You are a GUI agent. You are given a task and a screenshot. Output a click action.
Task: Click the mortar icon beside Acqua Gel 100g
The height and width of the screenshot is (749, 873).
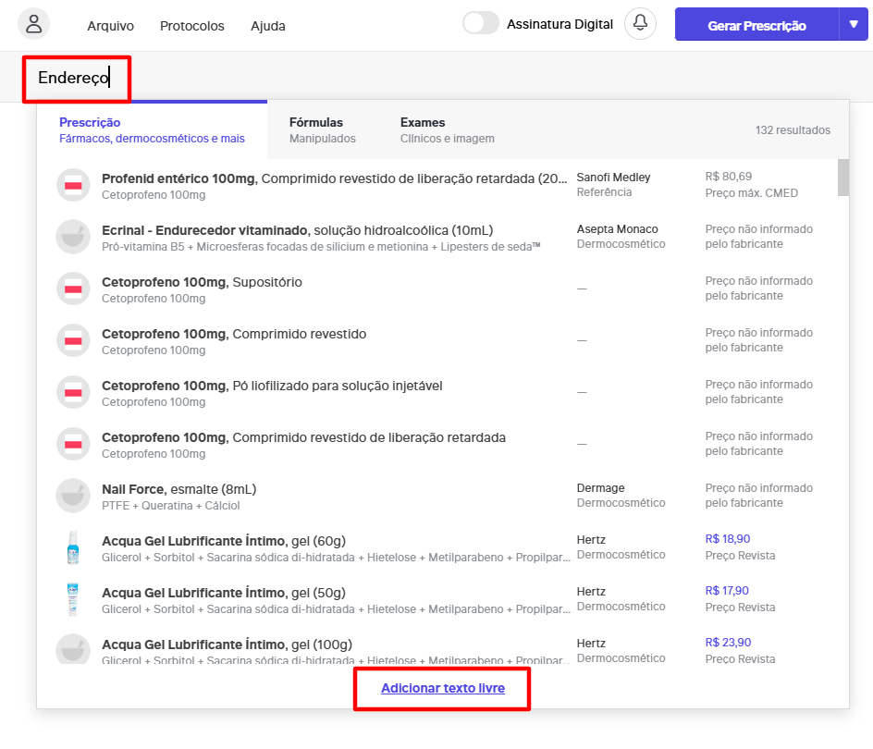(x=73, y=649)
